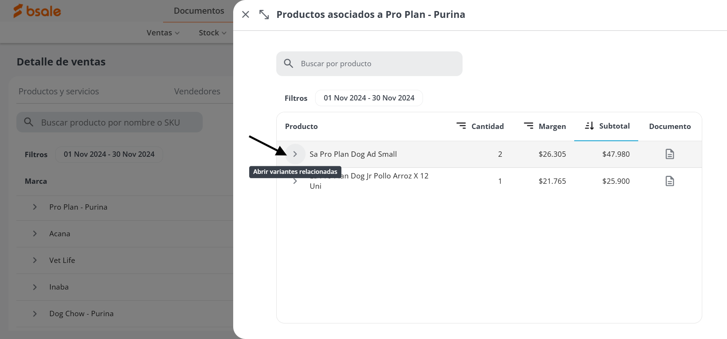The height and width of the screenshot is (339, 727).
Task: Click the Producto column header
Action: 301,126
